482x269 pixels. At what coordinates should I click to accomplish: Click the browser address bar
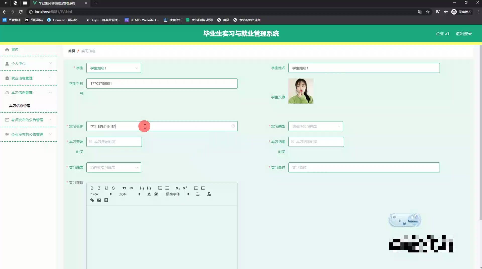point(221,12)
